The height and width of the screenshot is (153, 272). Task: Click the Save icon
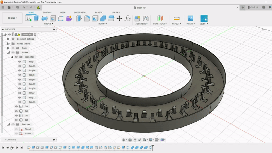[x=18, y=7]
